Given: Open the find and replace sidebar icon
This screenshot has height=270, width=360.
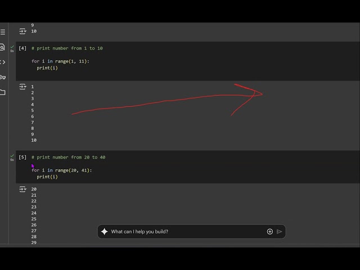Looking at the screenshot, I should pyautogui.click(x=2, y=47).
